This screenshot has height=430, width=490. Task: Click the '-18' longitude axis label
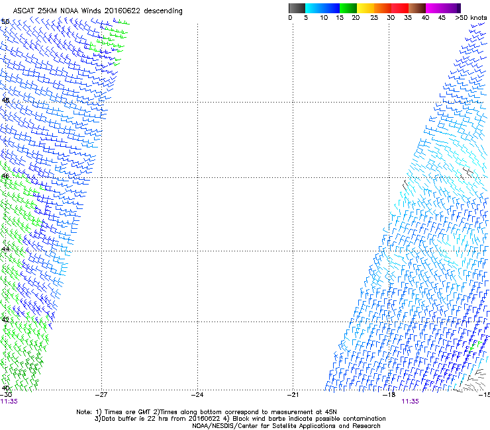coord(389,395)
